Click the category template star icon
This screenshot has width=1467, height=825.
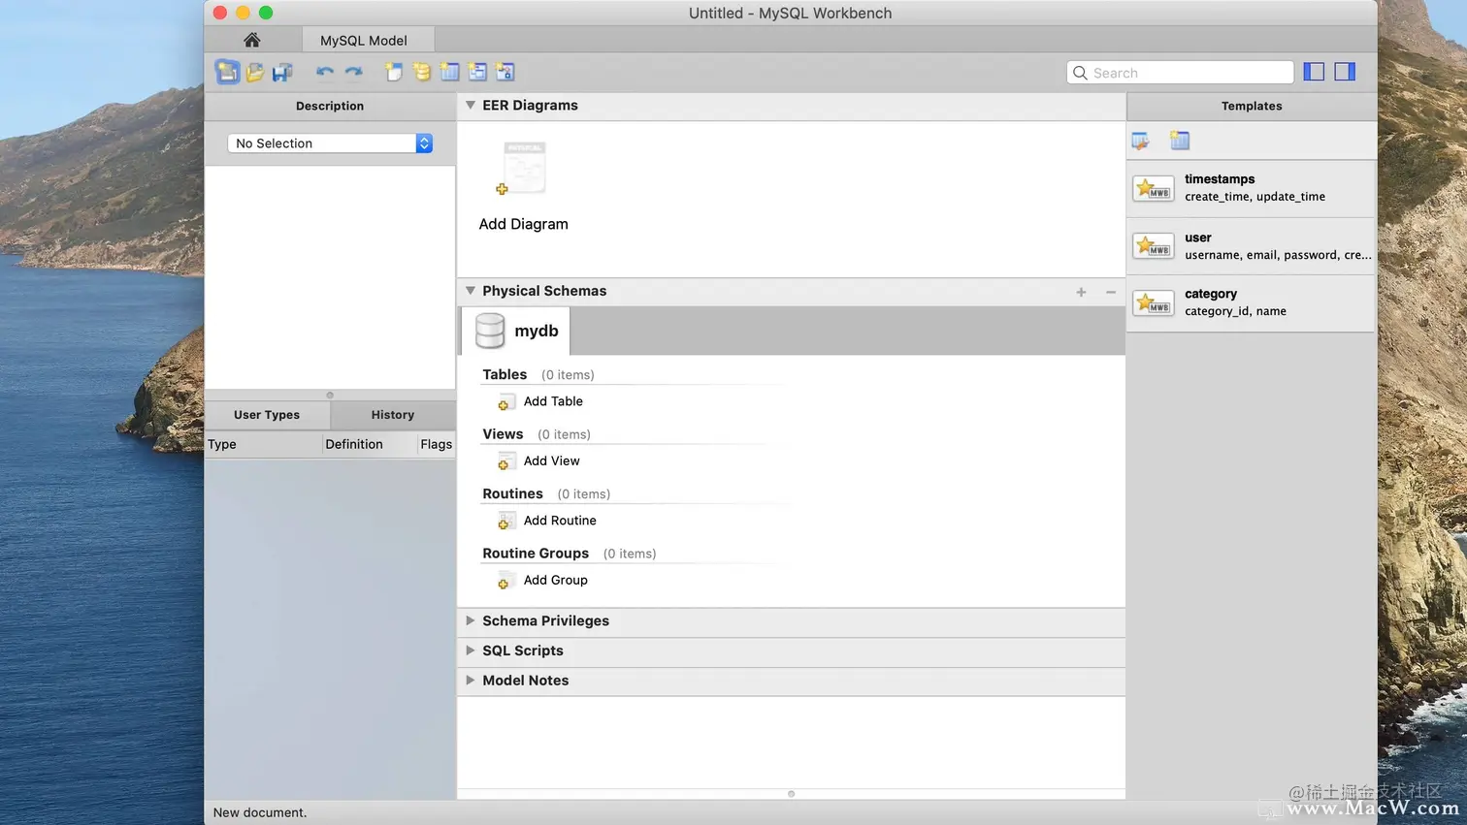point(1153,302)
